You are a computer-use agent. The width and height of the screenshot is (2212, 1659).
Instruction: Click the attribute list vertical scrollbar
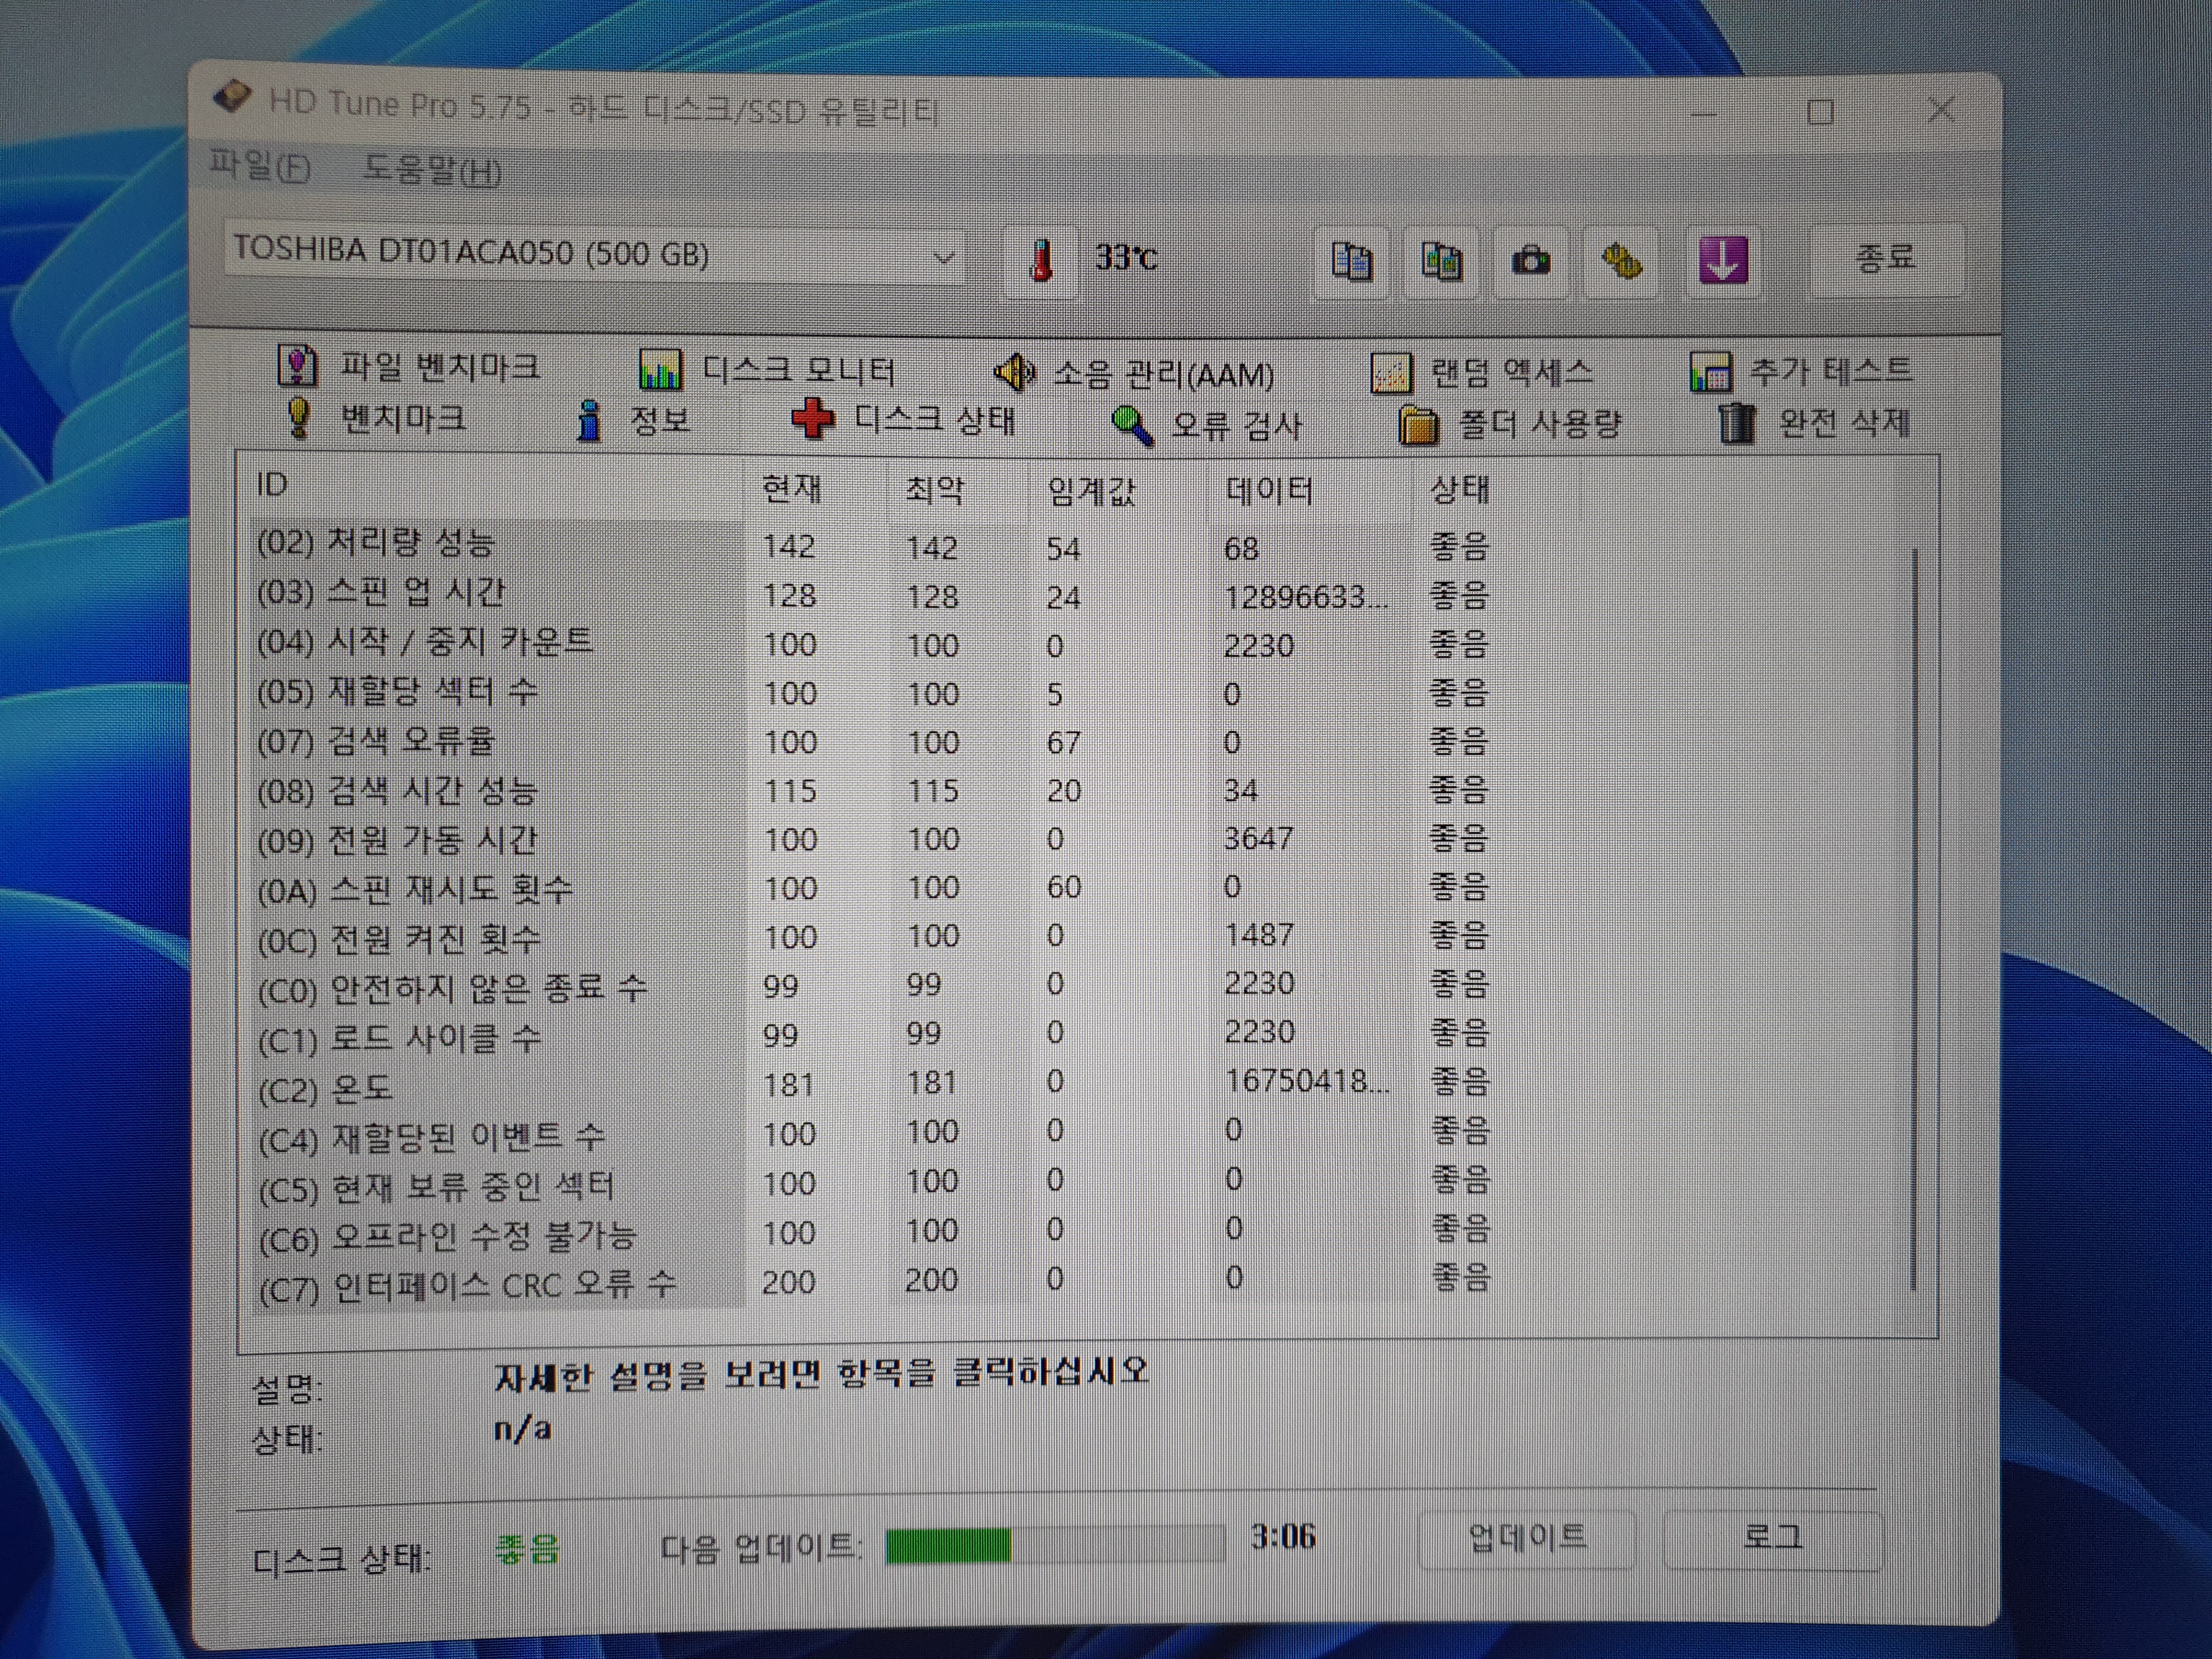tap(1915, 918)
